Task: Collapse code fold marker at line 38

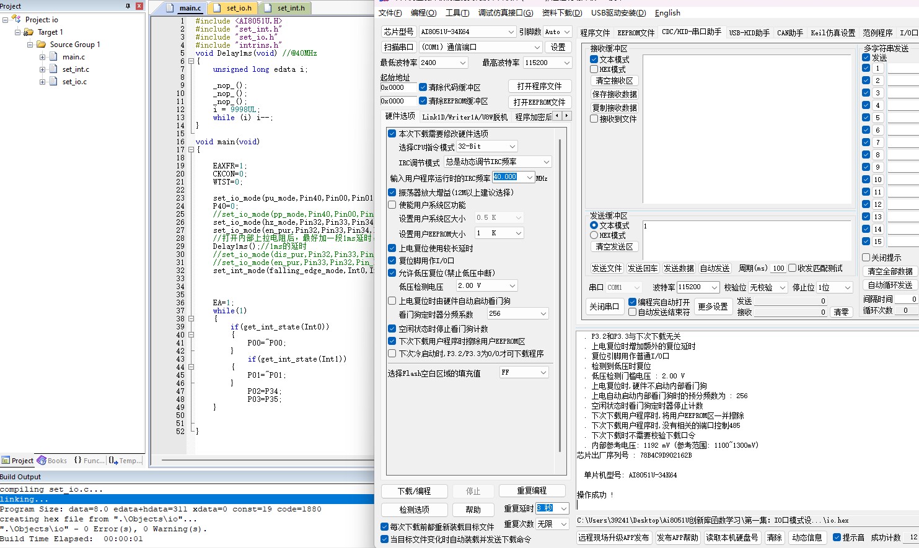Action: pos(191,319)
